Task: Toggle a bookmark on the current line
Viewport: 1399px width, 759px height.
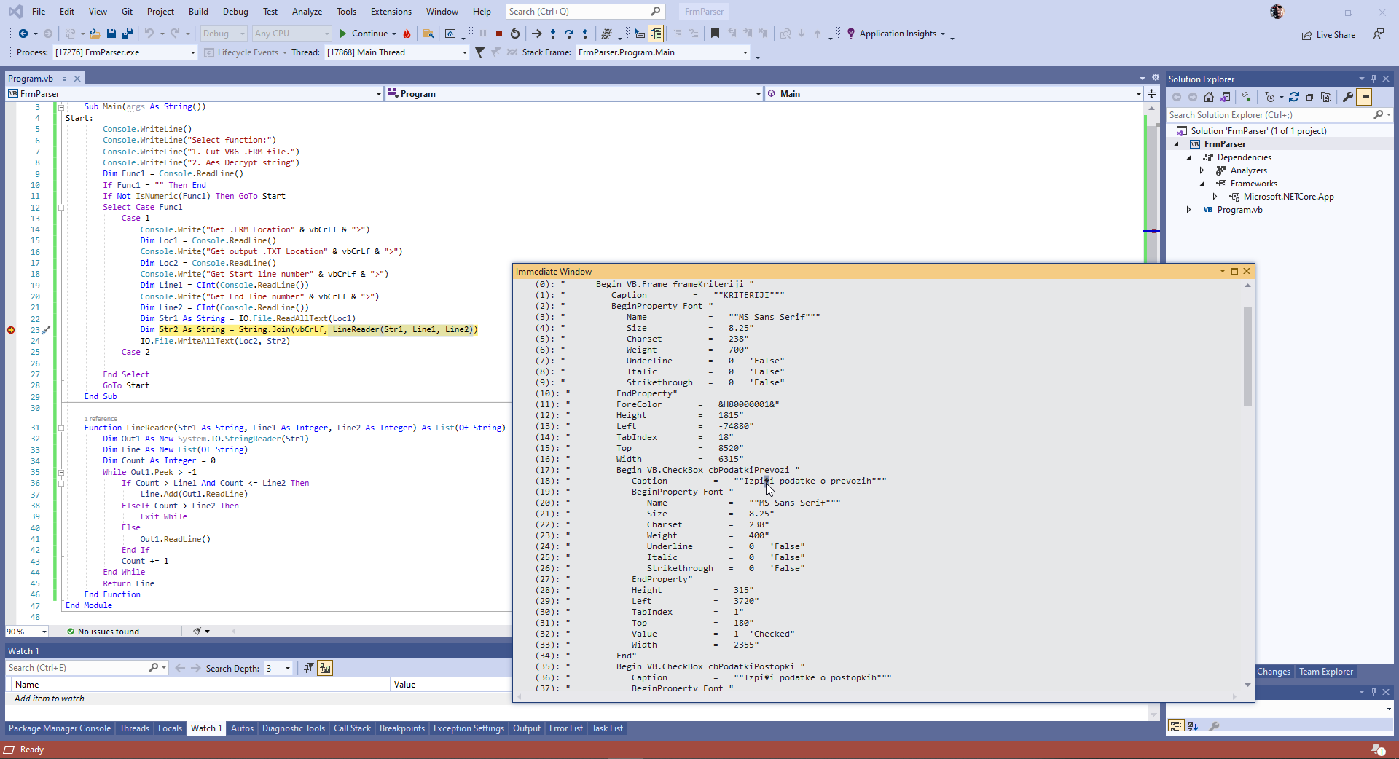Action: 715,34
